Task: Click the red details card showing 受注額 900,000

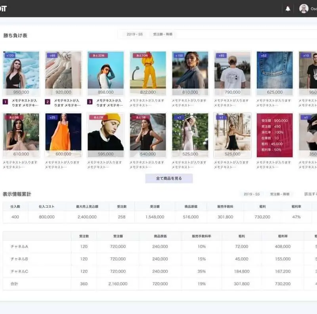Action: 275,135
